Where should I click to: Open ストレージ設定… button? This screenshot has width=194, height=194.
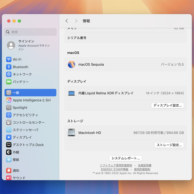click(169, 145)
